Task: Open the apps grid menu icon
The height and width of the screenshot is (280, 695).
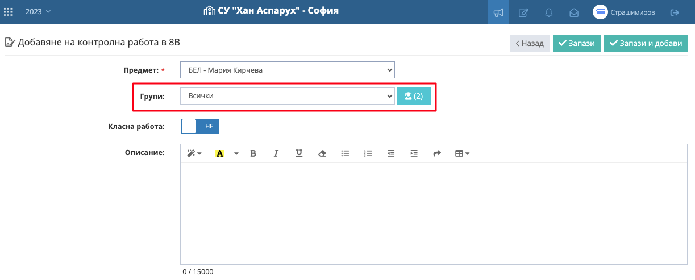Action: click(x=9, y=12)
